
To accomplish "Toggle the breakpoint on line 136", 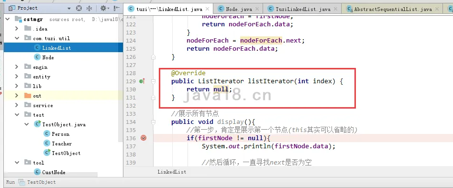I will tap(144, 138).
